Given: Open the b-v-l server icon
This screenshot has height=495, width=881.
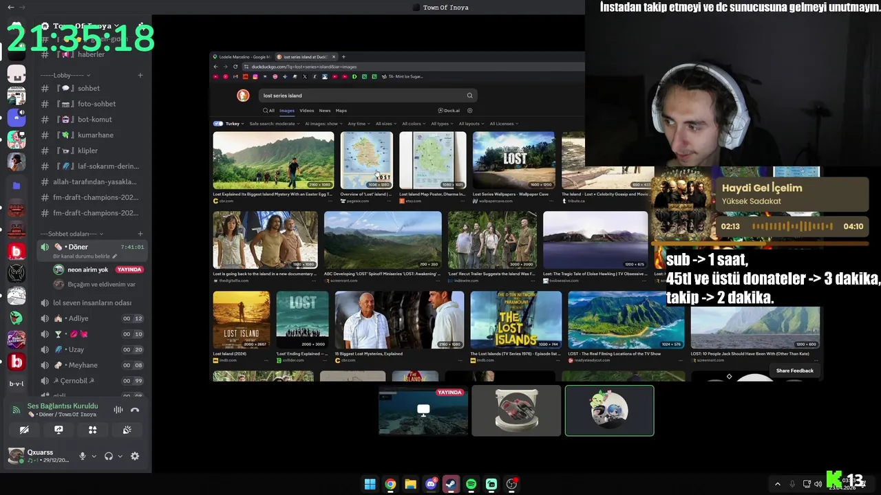Looking at the screenshot, I should 17,384.
